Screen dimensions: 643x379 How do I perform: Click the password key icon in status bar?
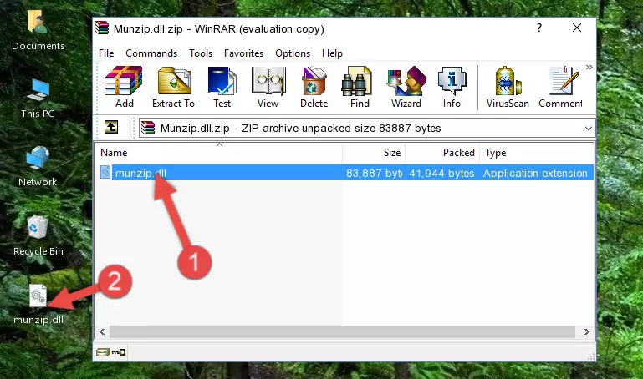point(119,352)
